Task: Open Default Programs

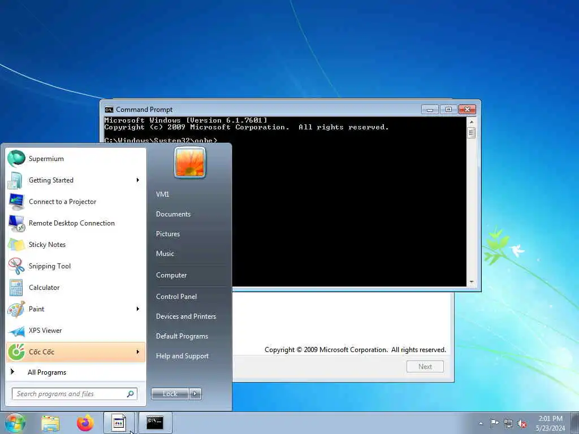Action: (182, 336)
